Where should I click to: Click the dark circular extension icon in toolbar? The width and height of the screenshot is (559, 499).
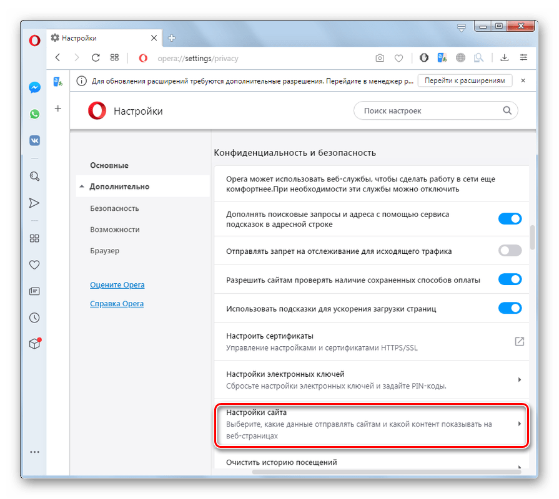tap(424, 57)
